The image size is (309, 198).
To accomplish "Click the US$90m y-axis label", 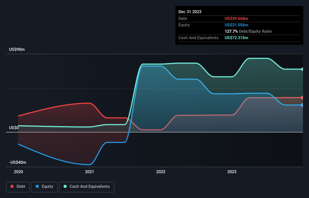I will pyautogui.click(x=17, y=49).
